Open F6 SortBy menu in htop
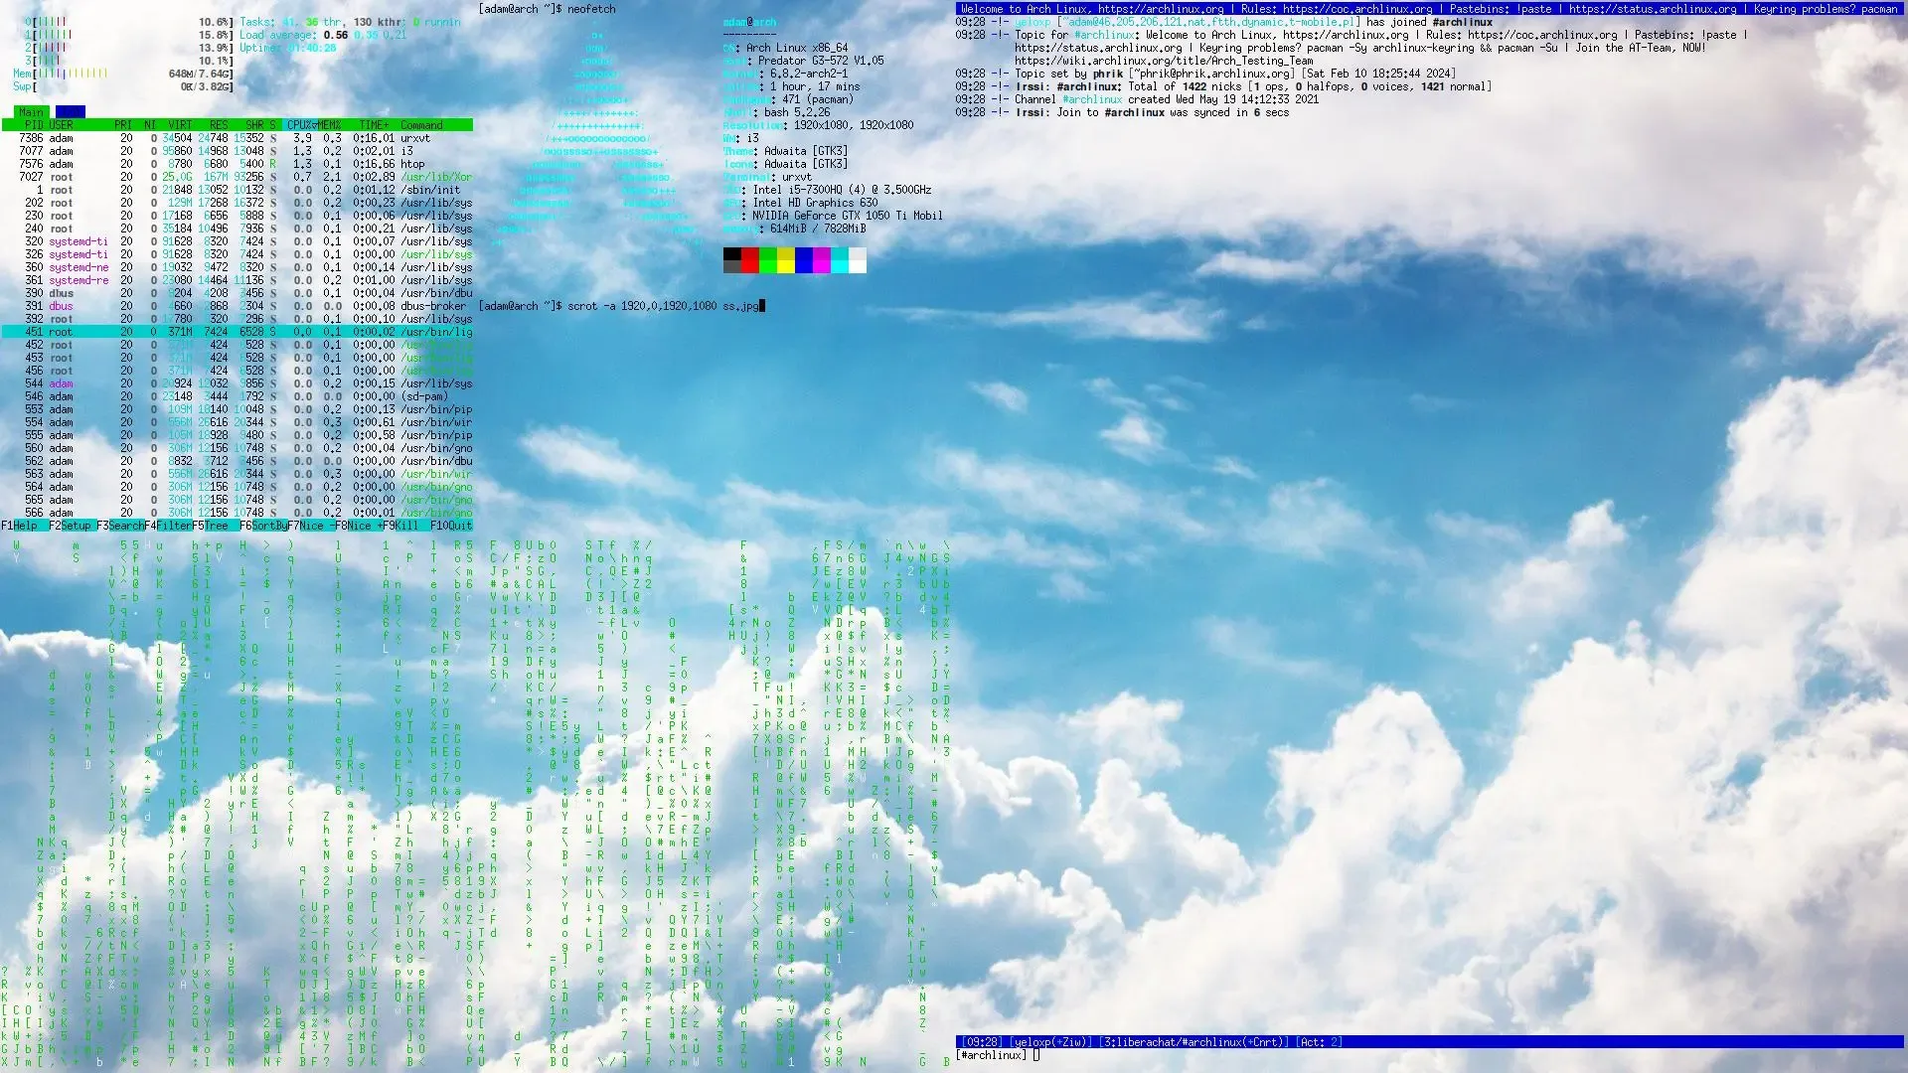Image resolution: width=1908 pixels, height=1073 pixels. [x=263, y=526]
